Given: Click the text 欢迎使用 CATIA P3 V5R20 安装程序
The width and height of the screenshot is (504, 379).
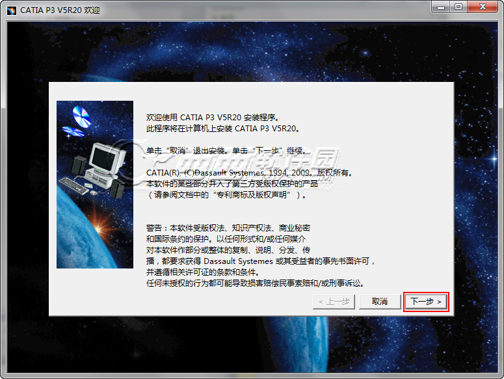Looking at the screenshot, I should (x=213, y=118).
